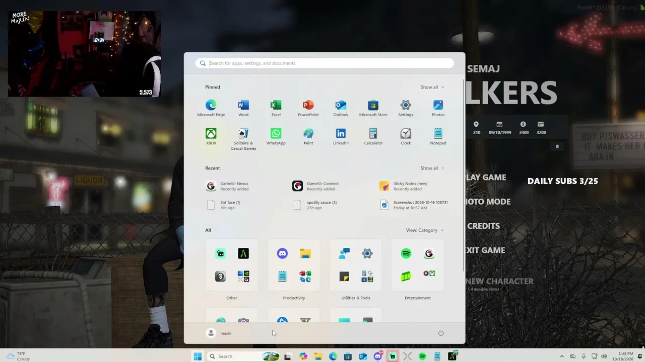The image size is (645, 362).
Task: Open Solitaire & Casual Games
Action: pyautogui.click(x=243, y=139)
